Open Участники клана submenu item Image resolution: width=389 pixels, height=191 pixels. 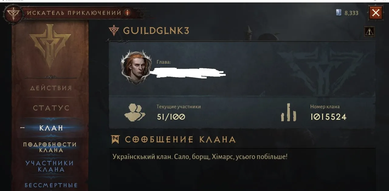pyautogui.click(x=50, y=166)
